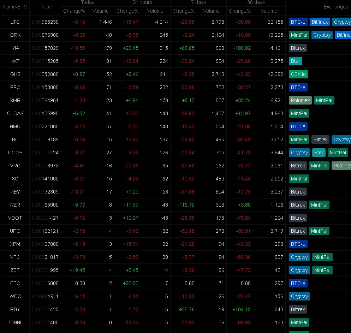Click Bittrex badge in RBY row

click(298, 309)
